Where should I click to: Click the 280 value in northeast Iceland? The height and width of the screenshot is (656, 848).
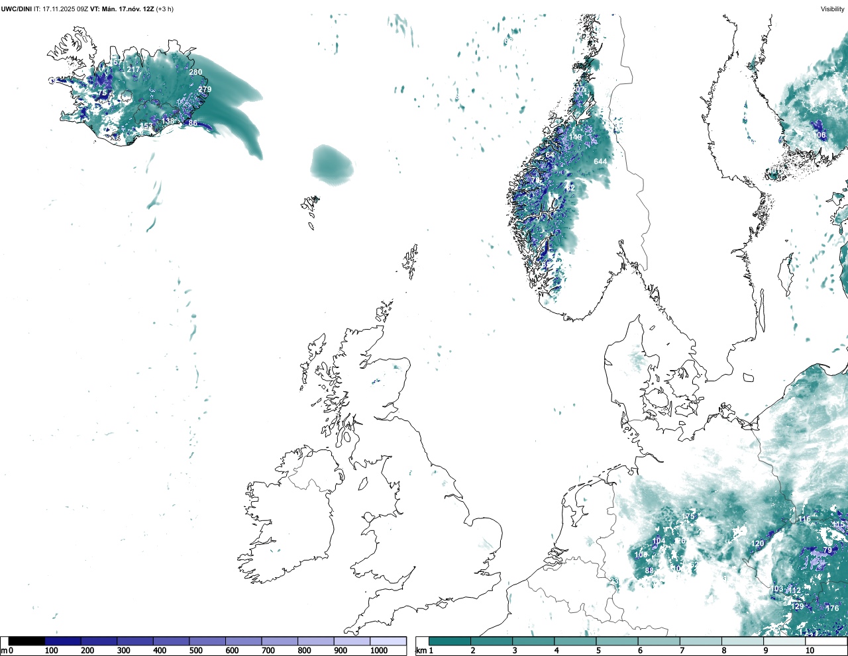pyautogui.click(x=195, y=72)
